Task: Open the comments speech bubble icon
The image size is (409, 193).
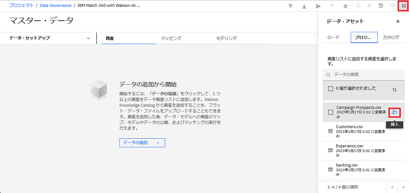Action: [392, 6]
